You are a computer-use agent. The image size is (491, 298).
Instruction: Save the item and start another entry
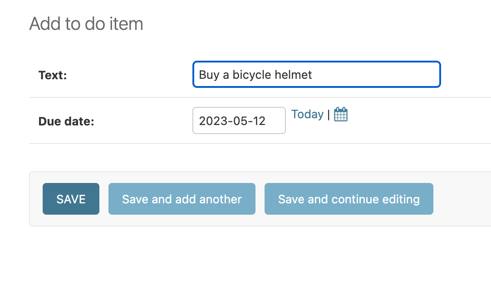pyautogui.click(x=182, y=198)
